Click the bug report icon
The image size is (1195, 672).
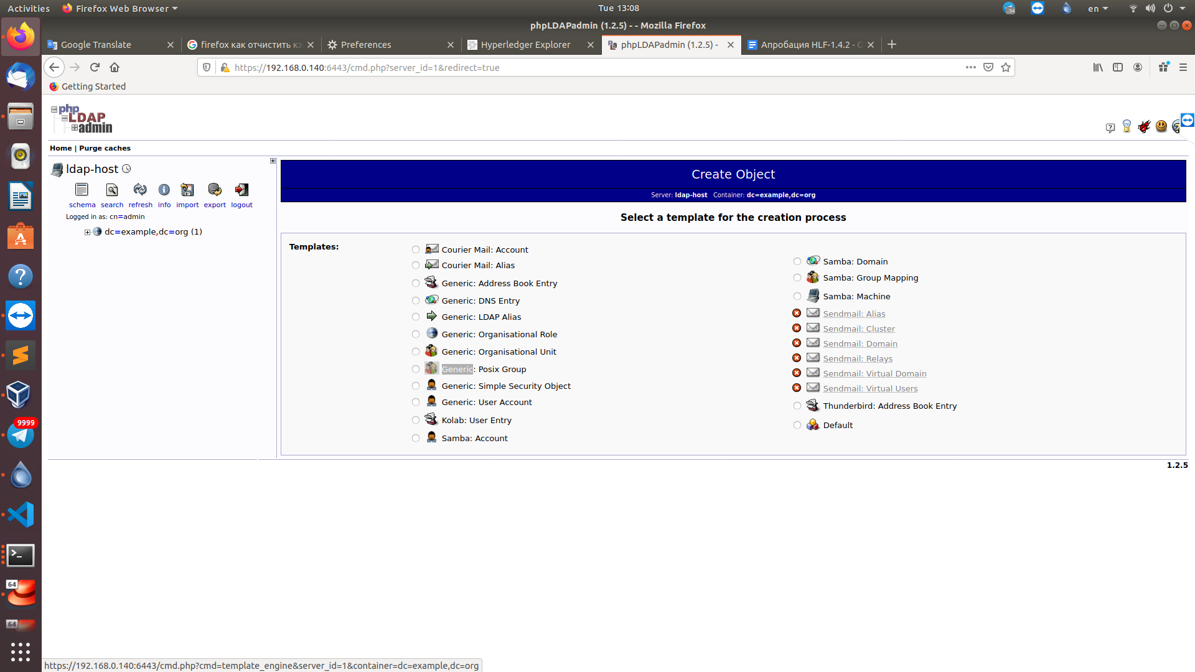click(x=1144, y=127)
